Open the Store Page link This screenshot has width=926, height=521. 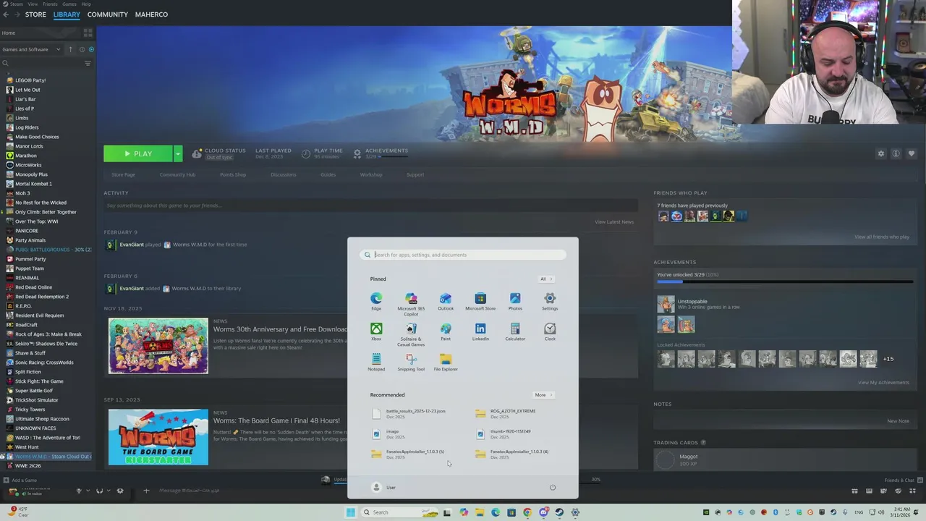(123, 174)
